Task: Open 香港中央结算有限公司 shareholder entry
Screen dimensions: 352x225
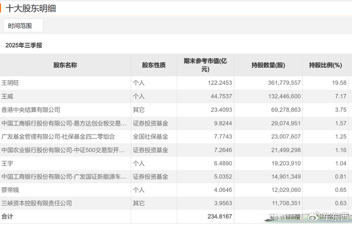Action: click(31, 110)
